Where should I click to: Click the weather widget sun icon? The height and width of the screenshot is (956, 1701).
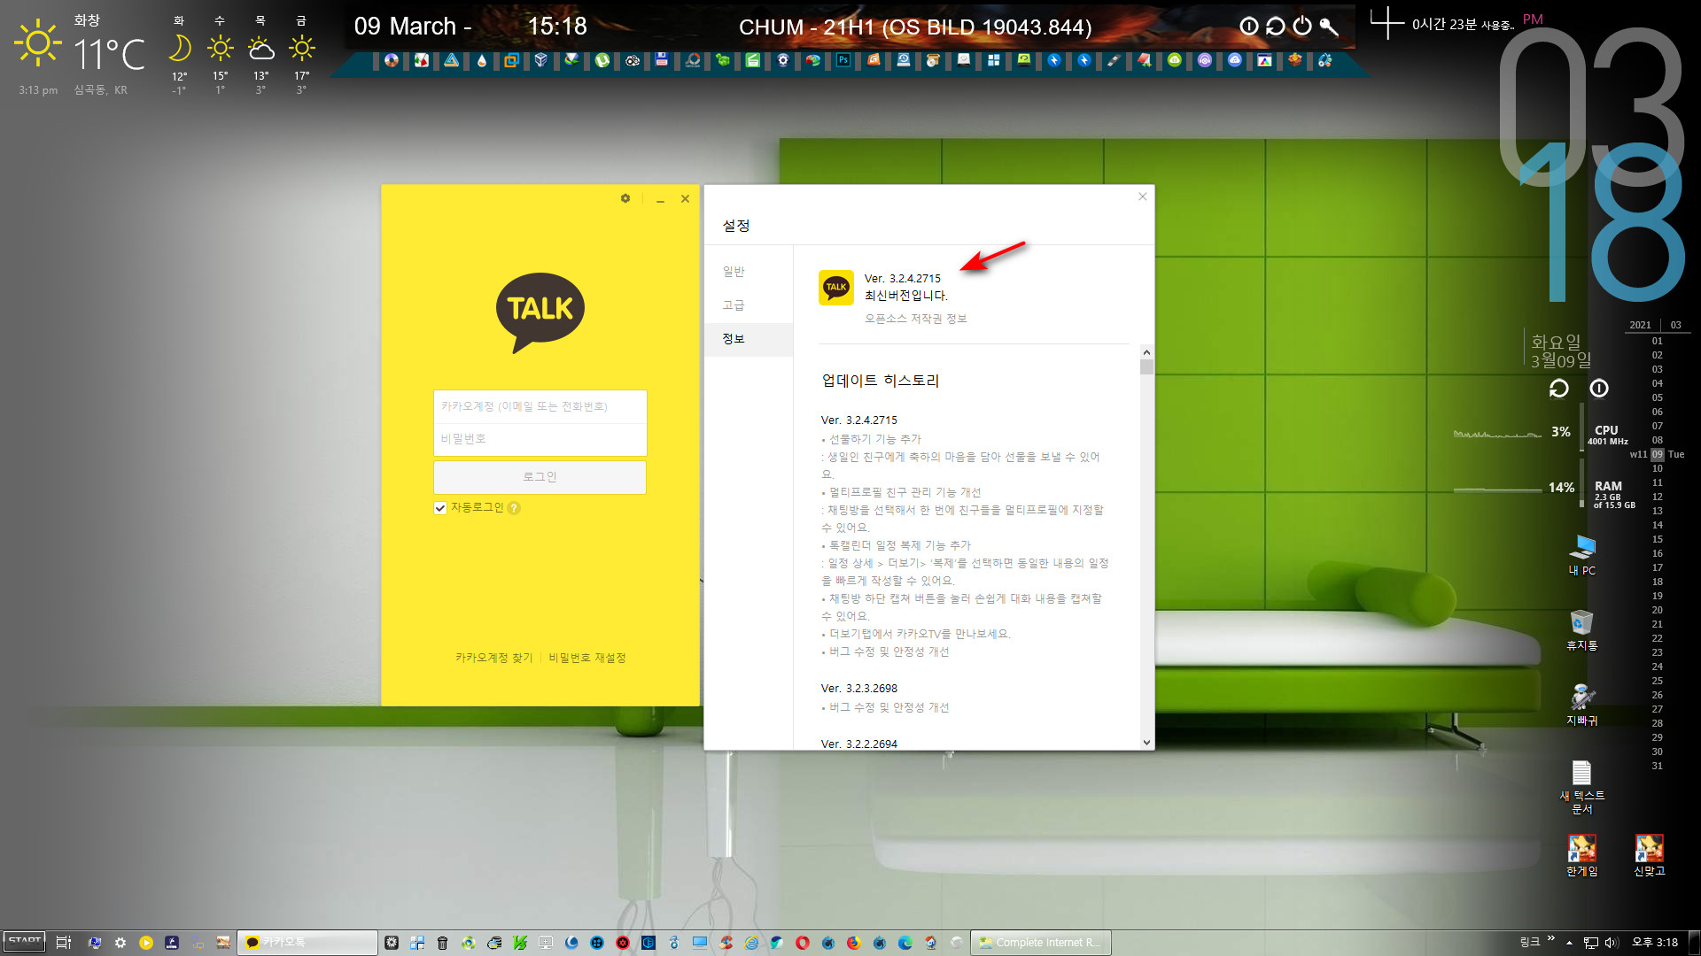(x=38, y=42)
